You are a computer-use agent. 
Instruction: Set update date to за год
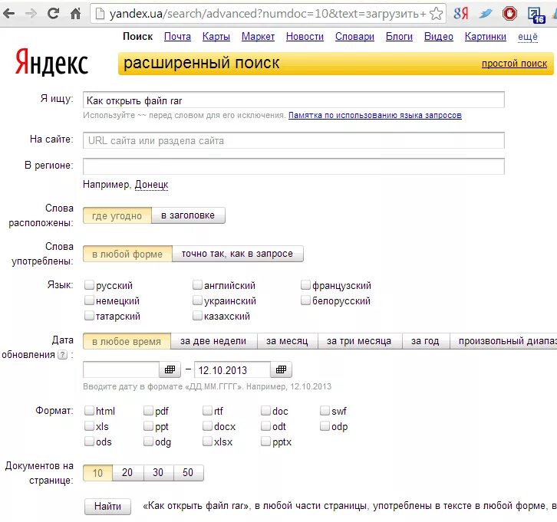click(x=425, y=341)
